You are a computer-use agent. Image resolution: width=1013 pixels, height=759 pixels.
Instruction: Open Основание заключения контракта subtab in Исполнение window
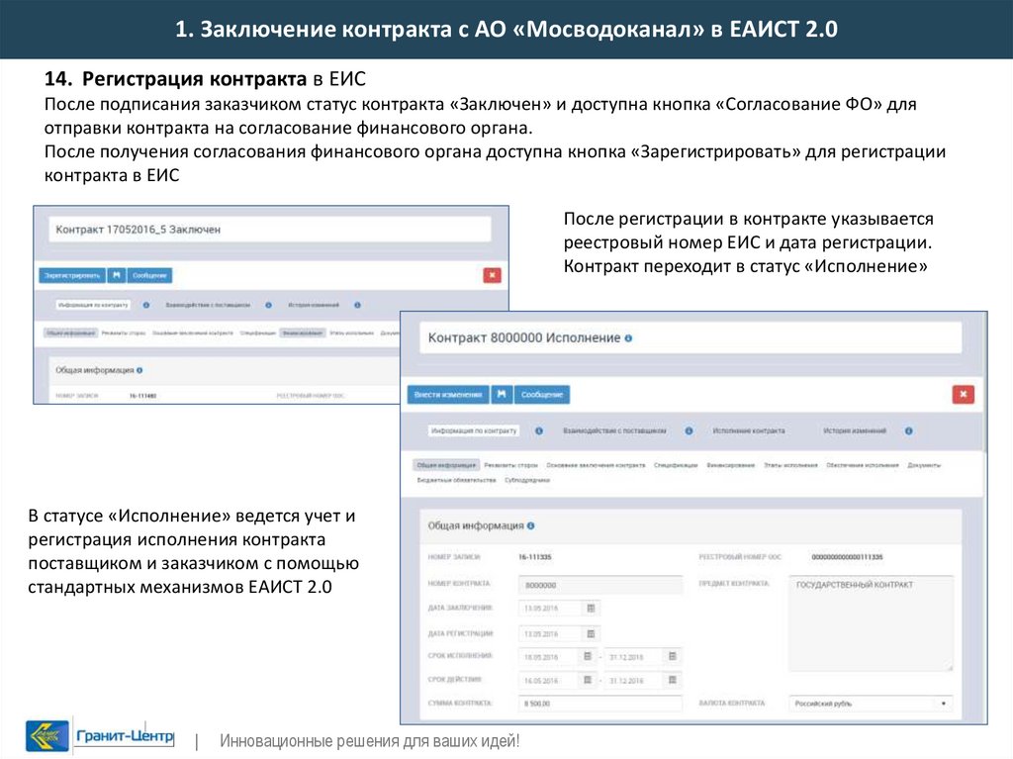[596, 465]
